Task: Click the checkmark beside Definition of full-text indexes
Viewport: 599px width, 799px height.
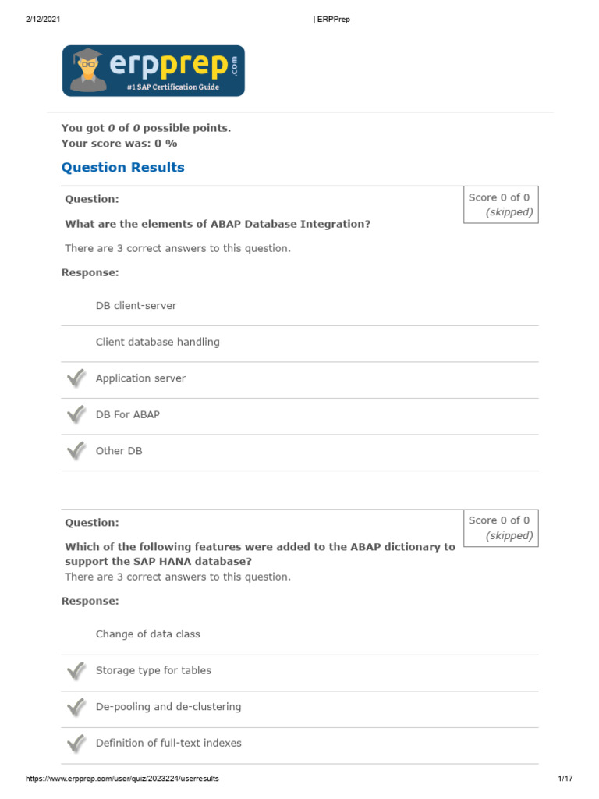Action: (x=76, y=743)
